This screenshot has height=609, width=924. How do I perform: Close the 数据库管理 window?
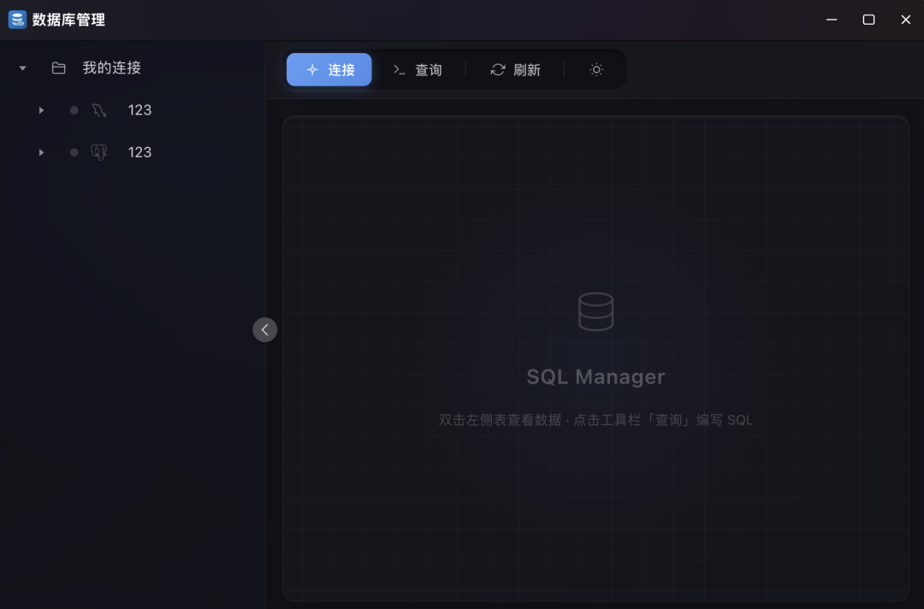pyautogui.click(x=906, y=20)
